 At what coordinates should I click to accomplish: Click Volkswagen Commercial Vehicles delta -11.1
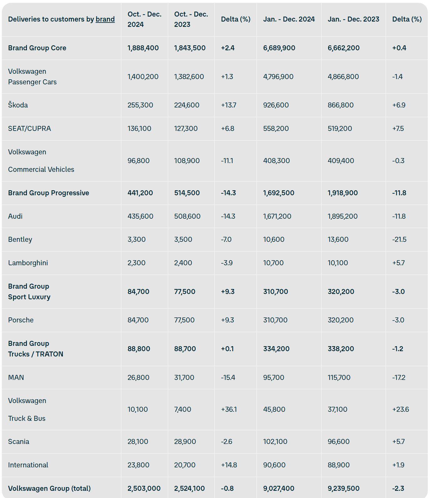tap(227, 161)
